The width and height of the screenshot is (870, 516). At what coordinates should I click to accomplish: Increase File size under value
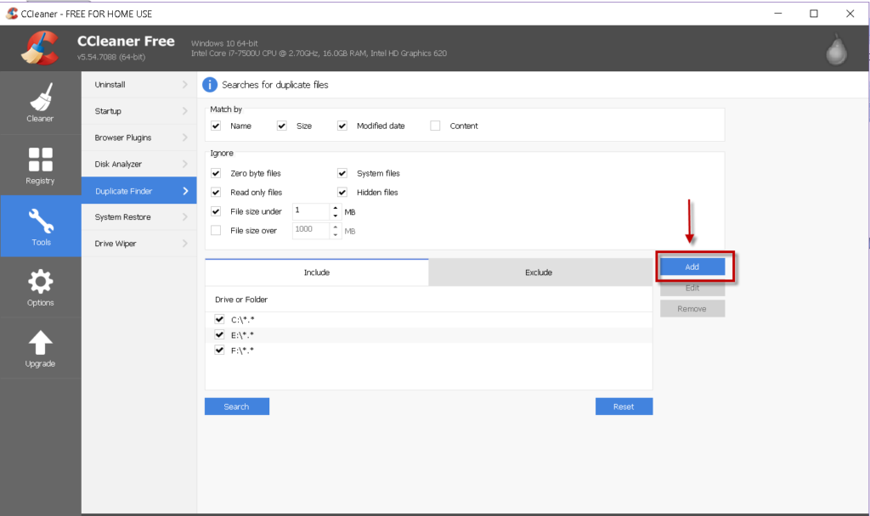point(335,208)
